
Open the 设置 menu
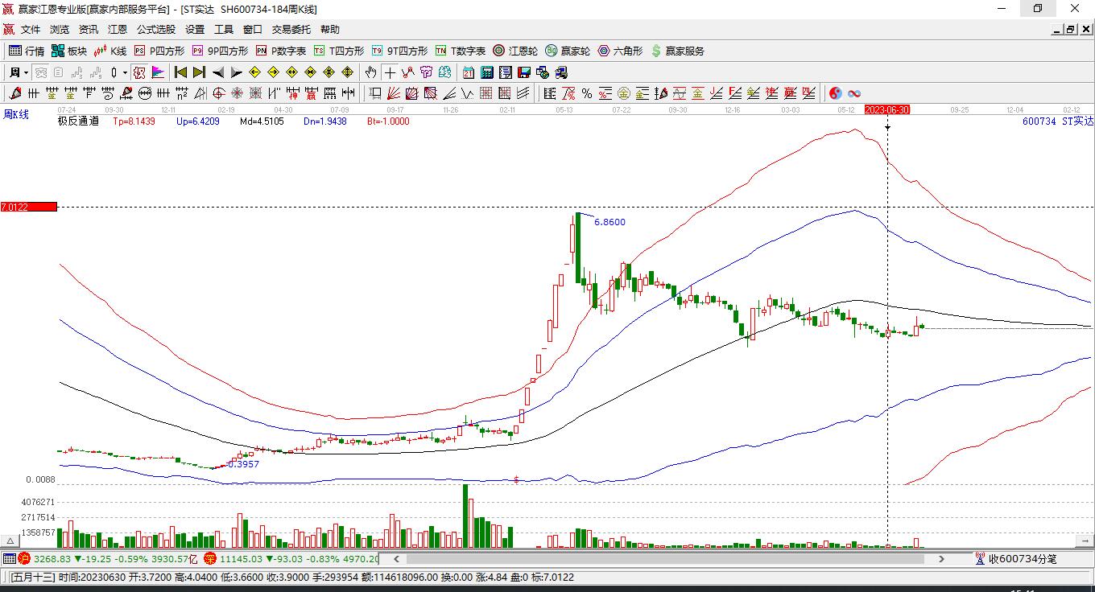point(195,30)
